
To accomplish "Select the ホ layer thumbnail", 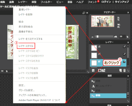I will pyautogui.click(x=94, y=48).
